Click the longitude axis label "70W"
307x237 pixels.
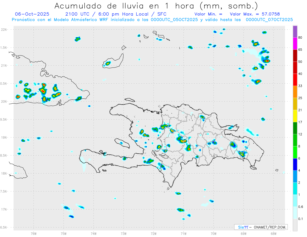pos(214,233)
